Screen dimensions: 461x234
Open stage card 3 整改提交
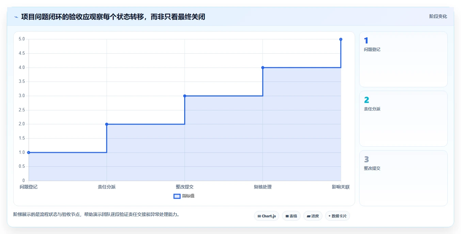coord(403,178)
